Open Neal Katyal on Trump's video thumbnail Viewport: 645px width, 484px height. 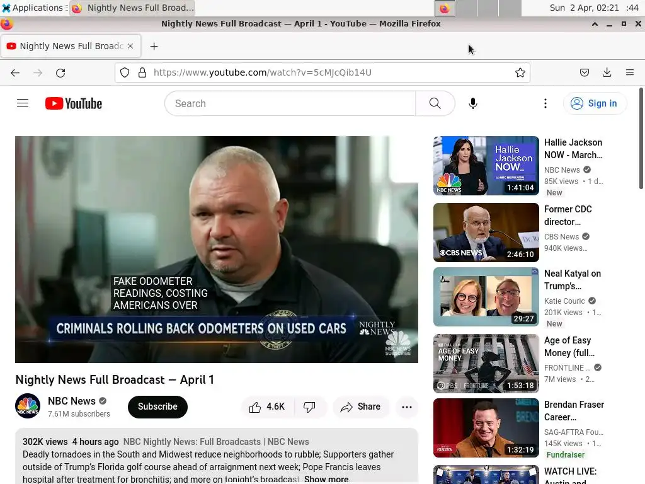(486, 297)
